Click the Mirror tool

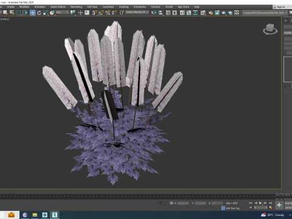154,13
